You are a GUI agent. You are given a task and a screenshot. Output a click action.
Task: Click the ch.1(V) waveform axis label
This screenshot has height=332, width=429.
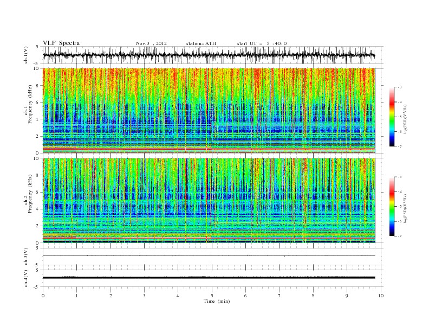click(x=26, y=55)
